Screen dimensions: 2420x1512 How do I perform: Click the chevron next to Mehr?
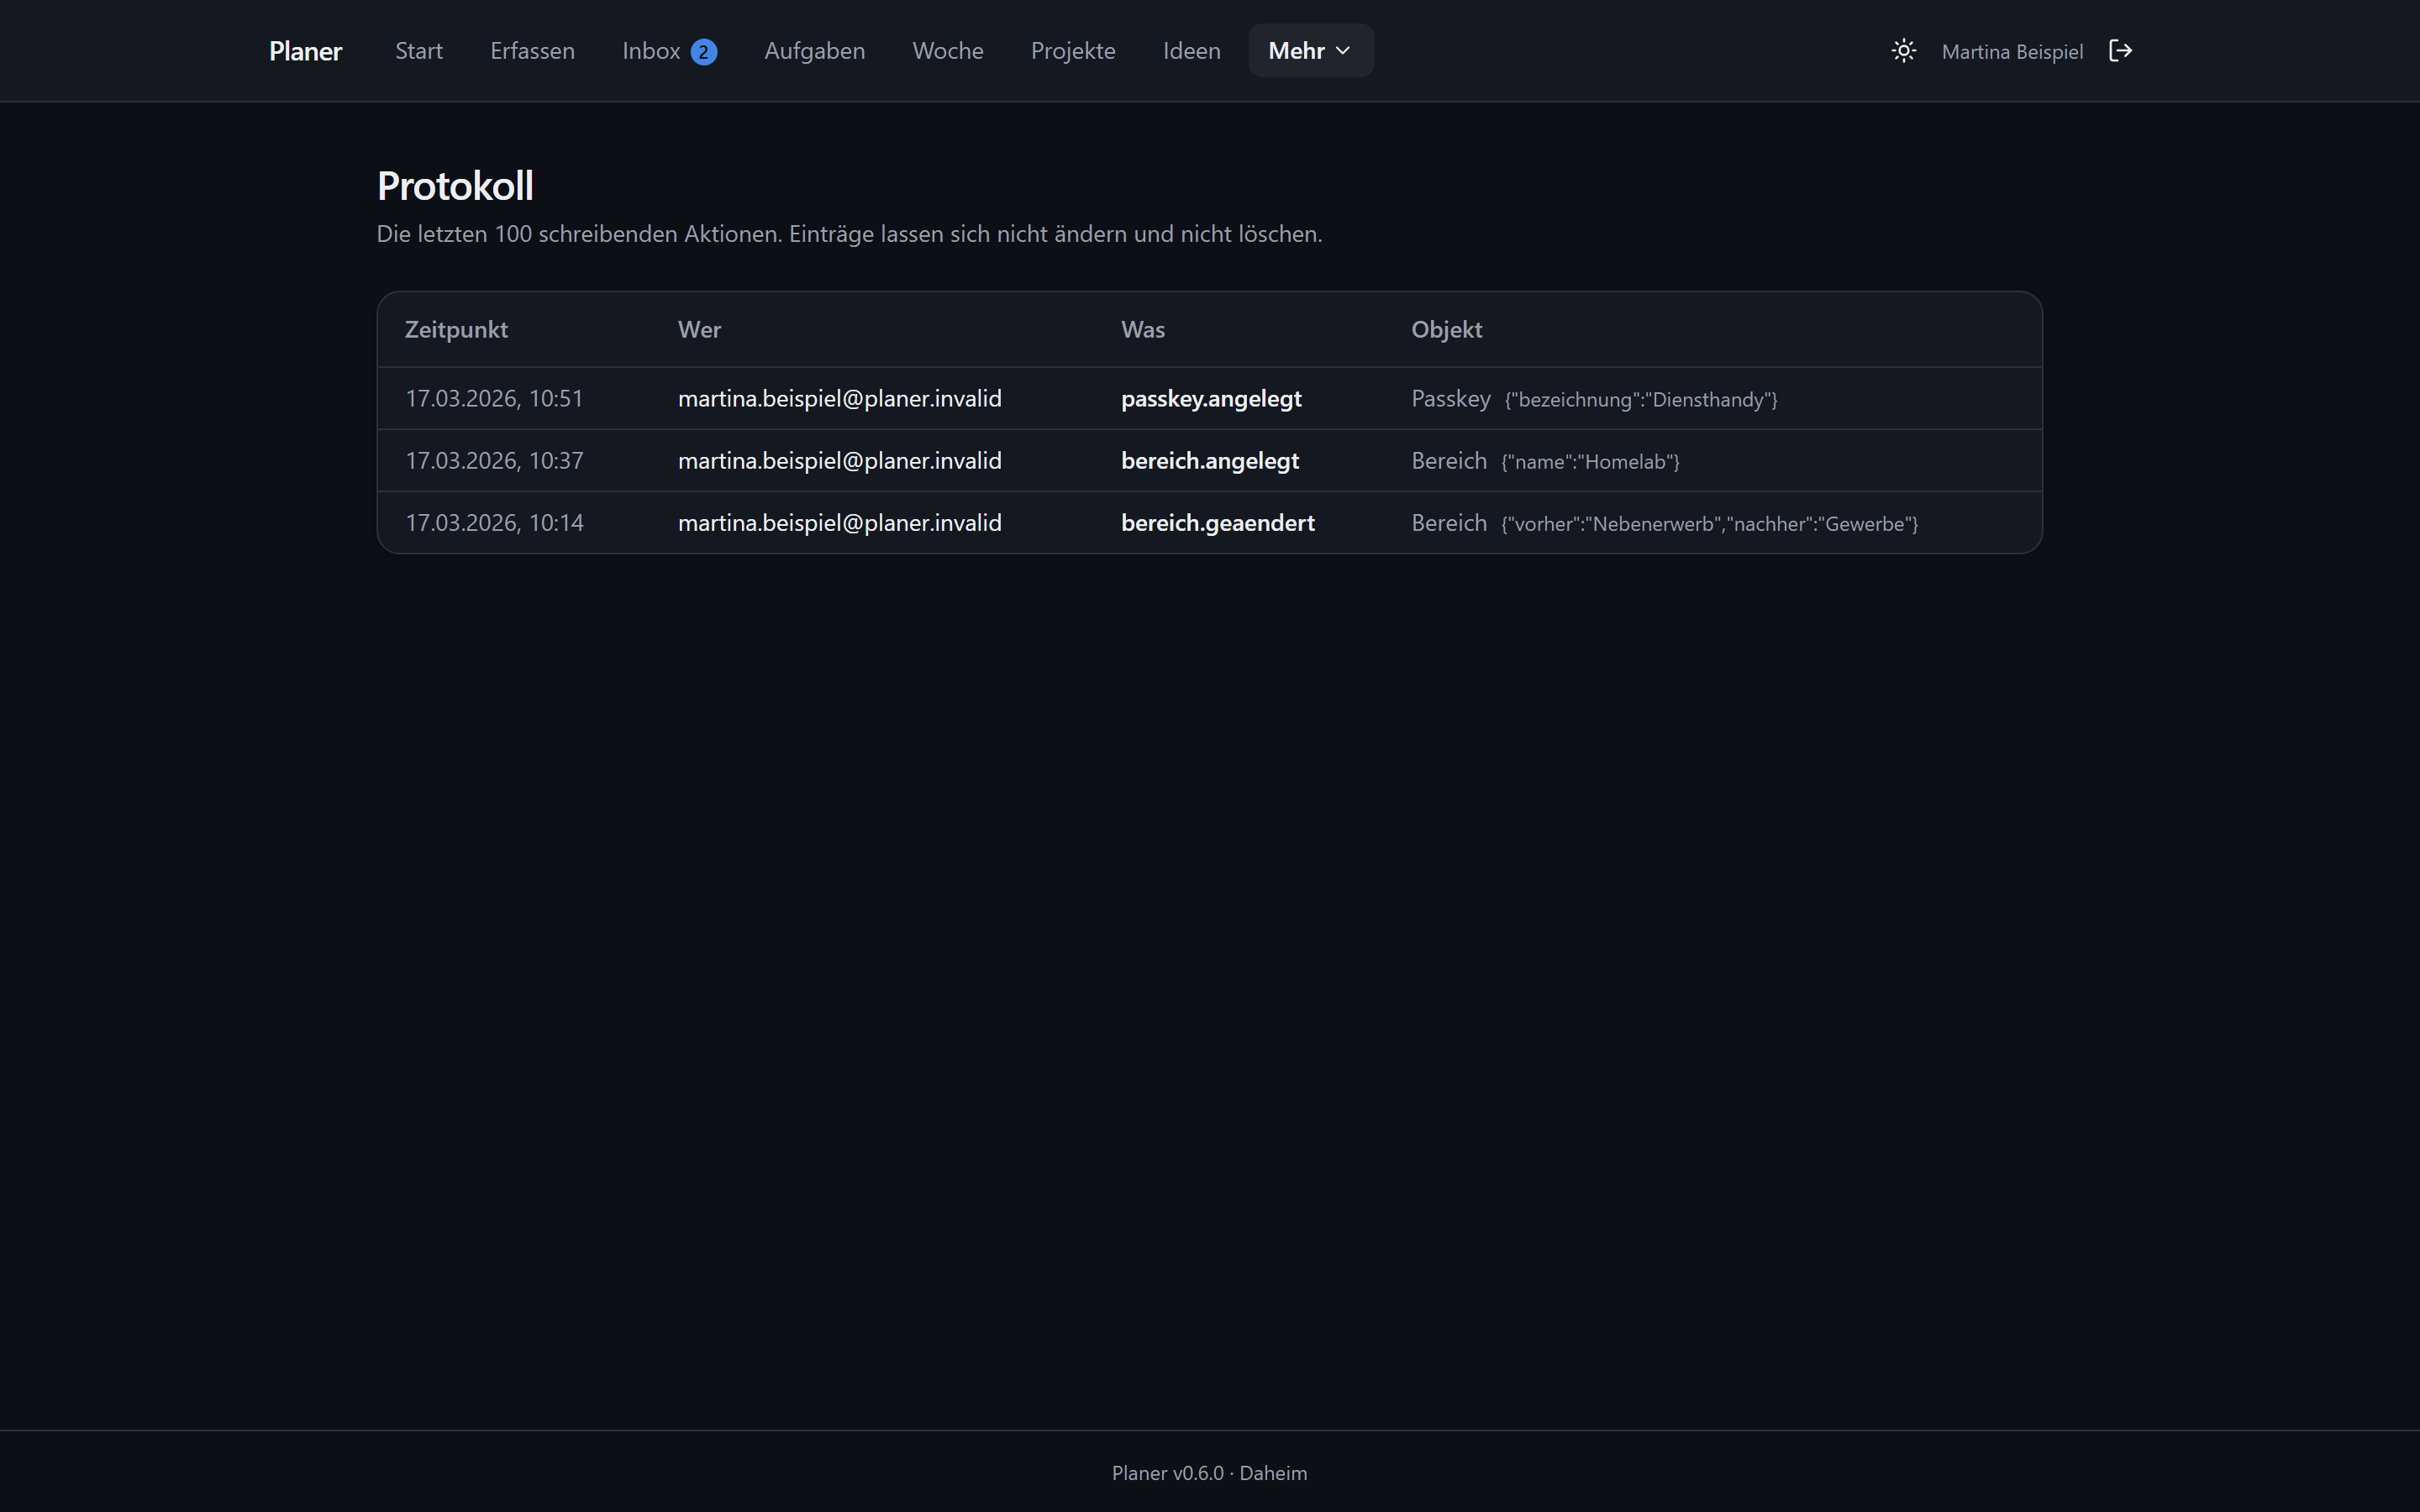[x=1343, y=51]
